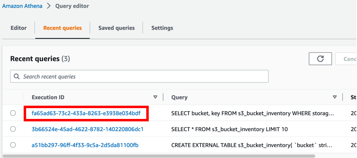
Task: Click the SELECT * FROM s3_bucket_inventory LIMIT 10 text
Action: click(230, 129)
